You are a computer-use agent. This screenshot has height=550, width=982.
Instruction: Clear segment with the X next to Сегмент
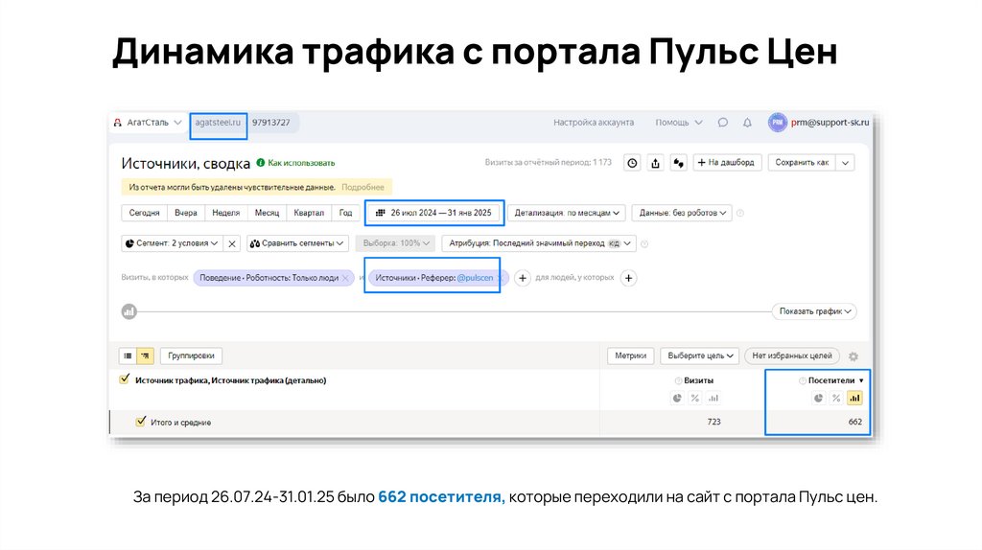232,243
